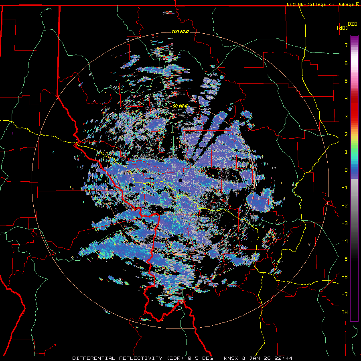The height and width of the screenshot is (361, 361).
Task: Select the 7 value on the scale
Action: [x=346, y=45]
